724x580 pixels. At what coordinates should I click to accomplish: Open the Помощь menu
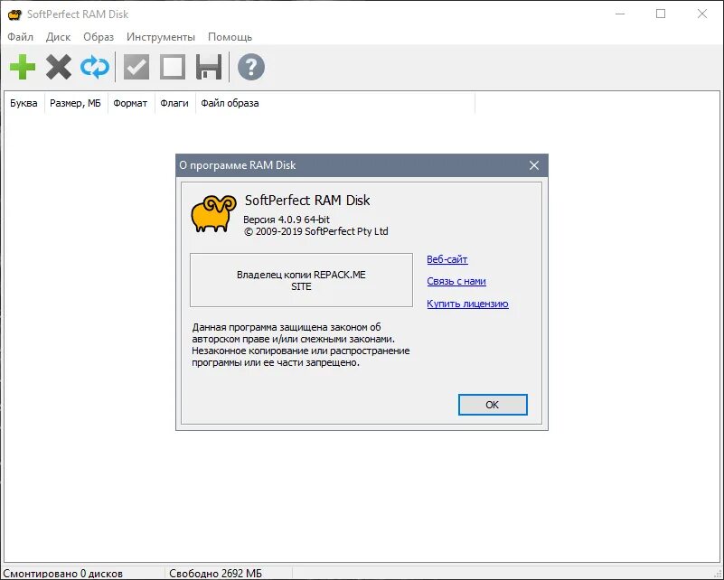[230, 37]
